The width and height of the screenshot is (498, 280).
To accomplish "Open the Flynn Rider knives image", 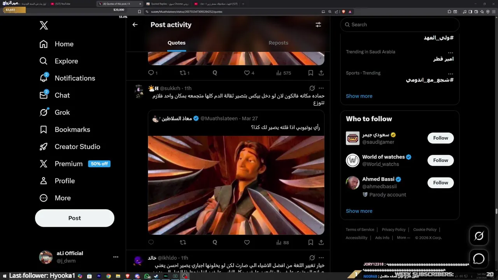I will pyautogui.click(x=236, y=185).
